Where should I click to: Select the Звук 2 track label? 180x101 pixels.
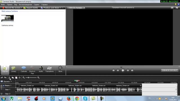(x=8, y=94)
